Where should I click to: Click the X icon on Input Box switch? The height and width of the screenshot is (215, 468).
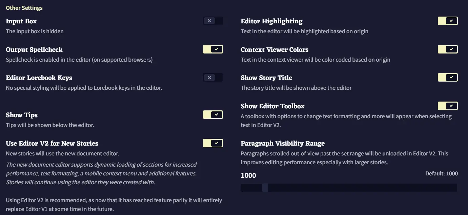(210, 21)
